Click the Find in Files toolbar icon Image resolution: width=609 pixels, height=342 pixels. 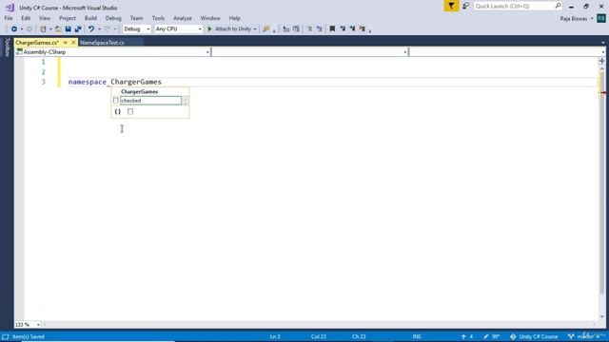point(266,29)
